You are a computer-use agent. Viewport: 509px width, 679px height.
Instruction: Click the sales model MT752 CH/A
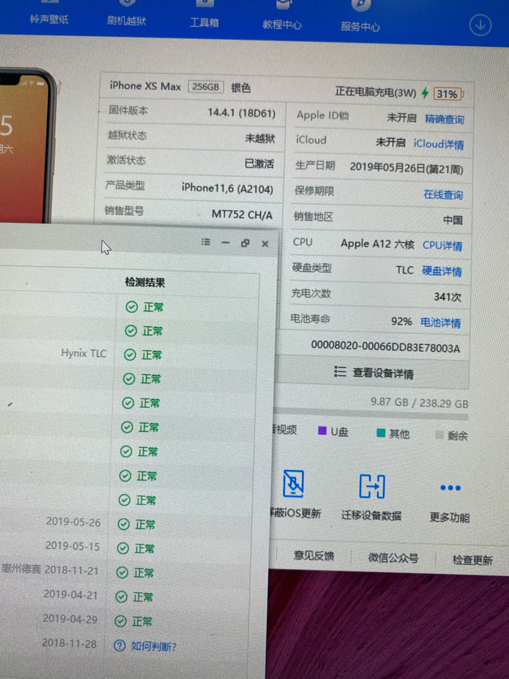(x=242, y=215)
